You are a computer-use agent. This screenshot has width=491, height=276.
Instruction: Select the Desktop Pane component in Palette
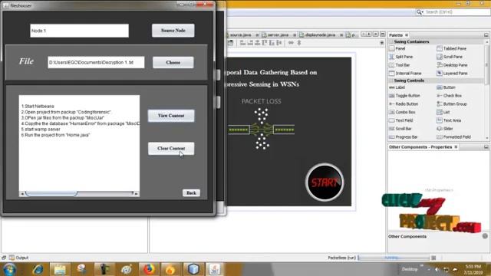point(452,64)
